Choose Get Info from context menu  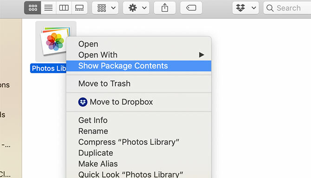click(139, 120)
